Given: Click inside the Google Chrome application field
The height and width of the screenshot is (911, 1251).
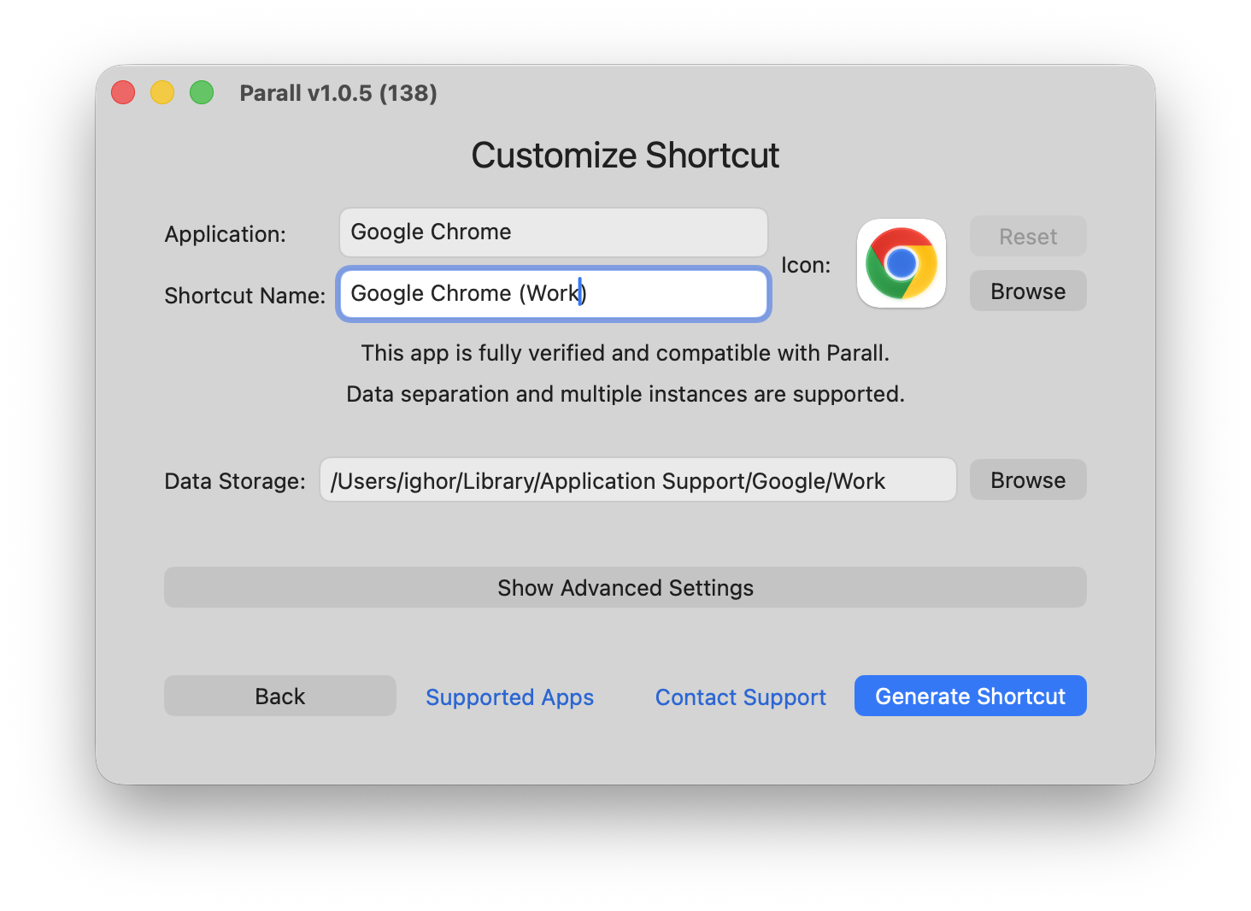Looking at the screenshot, I should (x=553, y=232).
